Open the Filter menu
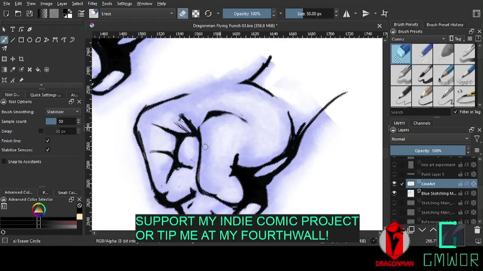Screen dimensions: 483x271 tap(93, 3)
